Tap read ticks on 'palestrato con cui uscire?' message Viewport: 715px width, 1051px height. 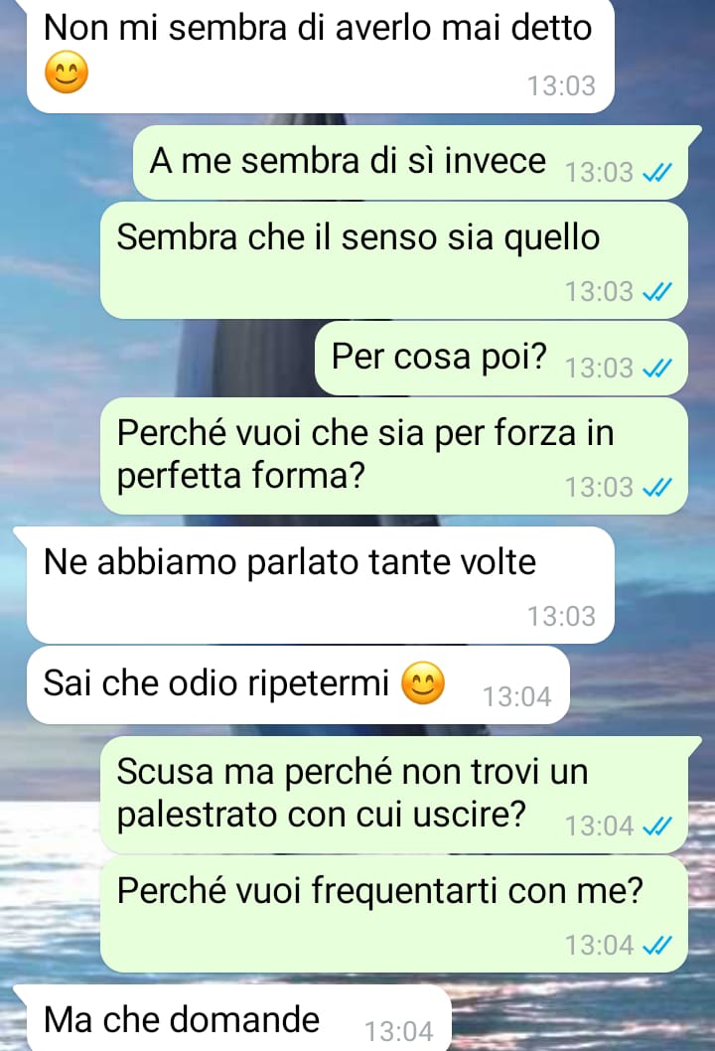[656, 827]
